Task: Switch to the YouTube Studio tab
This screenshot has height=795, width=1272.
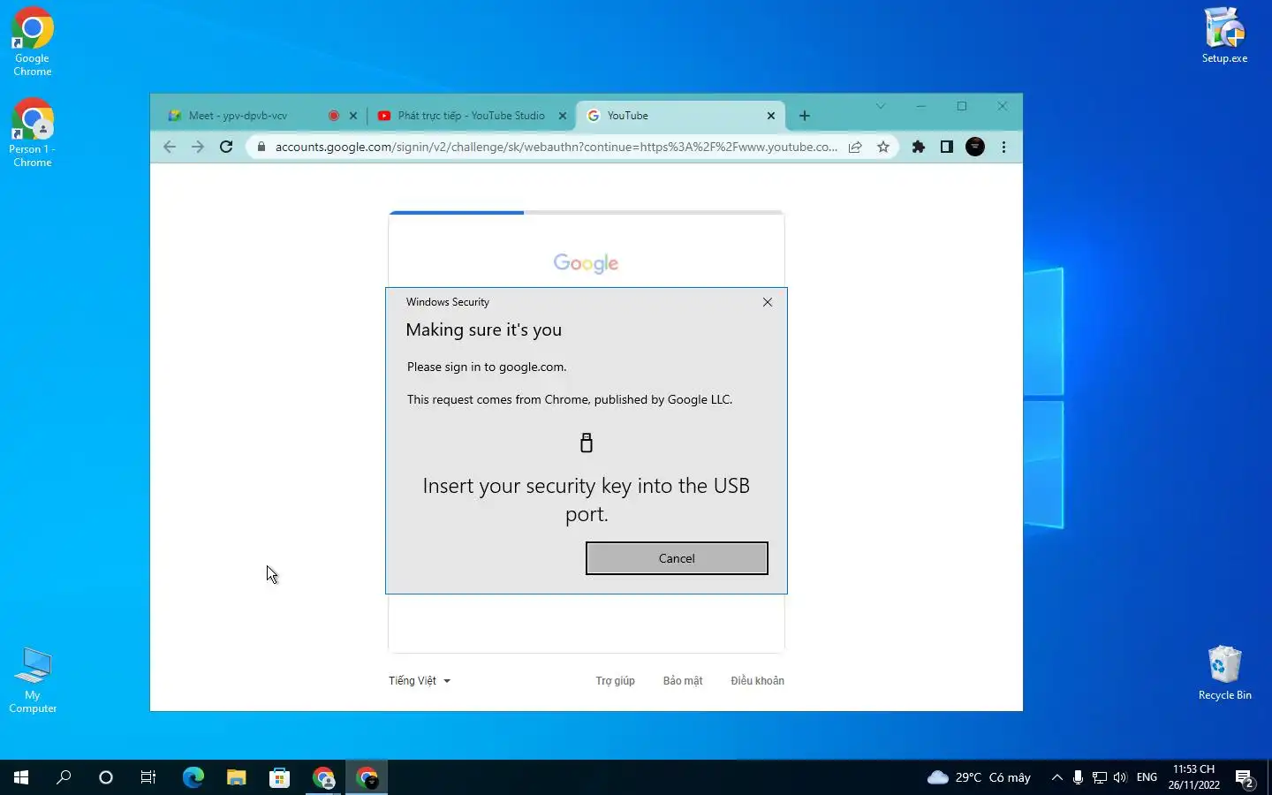Action: coord(471,116)
